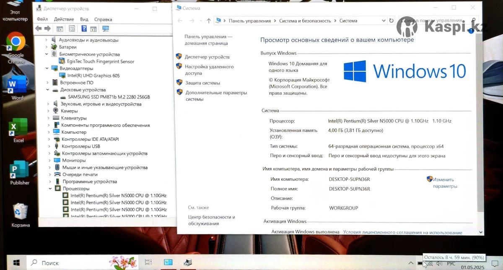Open Защита системы link

coord(203,83)
